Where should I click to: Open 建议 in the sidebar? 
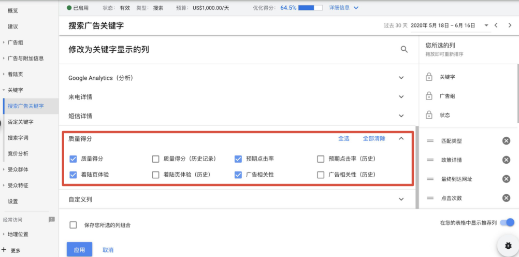coord(13,26)
